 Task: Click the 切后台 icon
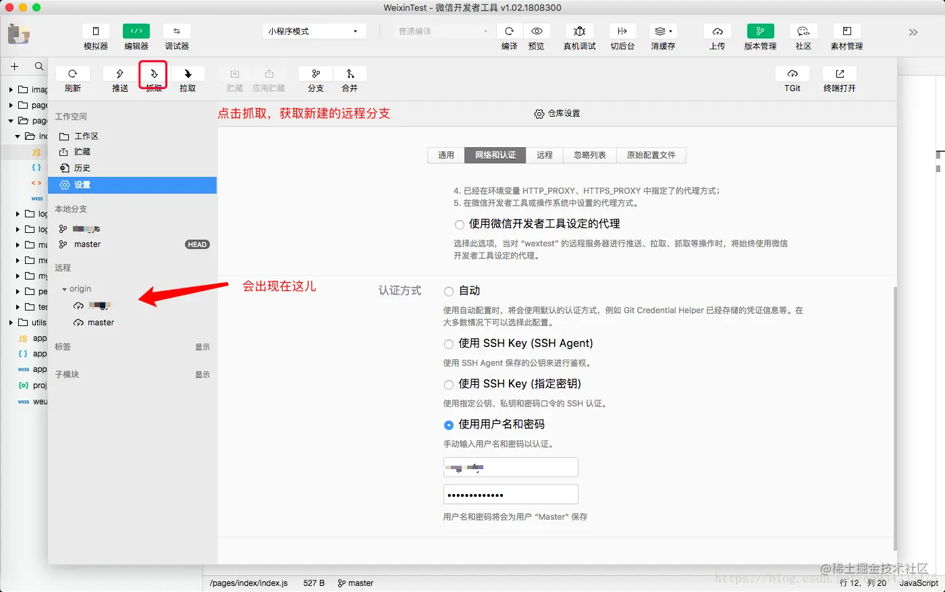[x=622, y=31]
